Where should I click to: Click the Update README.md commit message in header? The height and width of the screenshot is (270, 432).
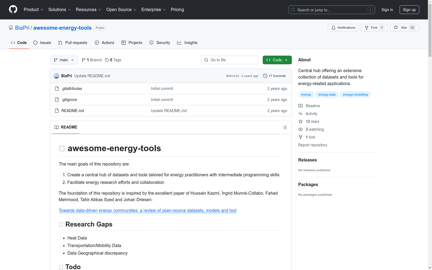click(x=92, y=76)
